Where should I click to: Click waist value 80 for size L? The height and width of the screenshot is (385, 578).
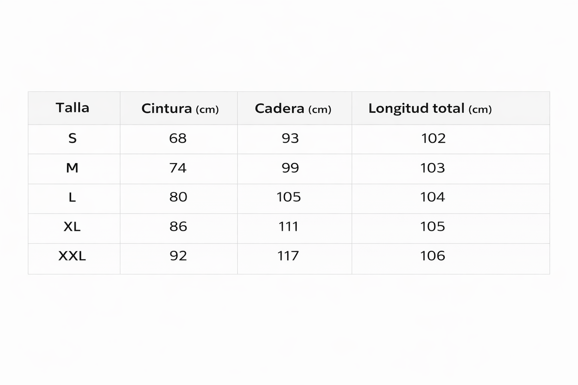coord(178,197)
